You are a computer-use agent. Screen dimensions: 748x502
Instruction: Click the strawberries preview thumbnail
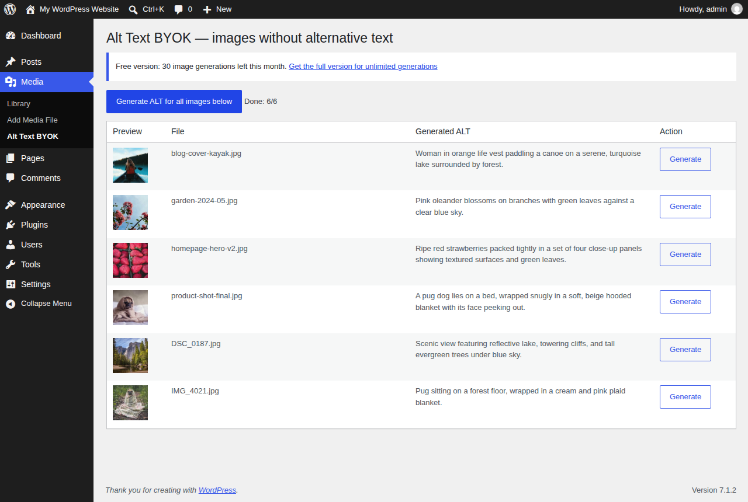tap(130, 260)
